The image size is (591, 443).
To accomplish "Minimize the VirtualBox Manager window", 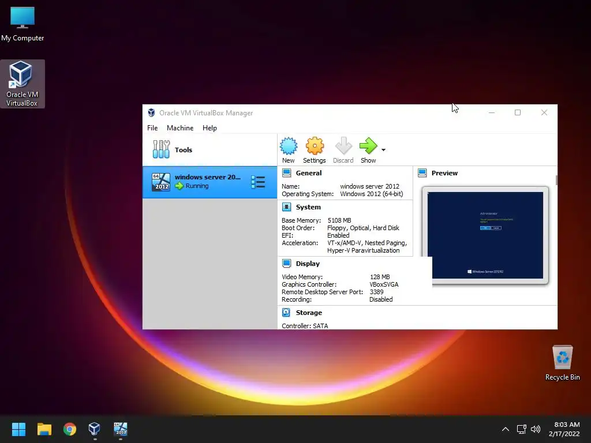I will pyautogui.click(x=492, y=112).
